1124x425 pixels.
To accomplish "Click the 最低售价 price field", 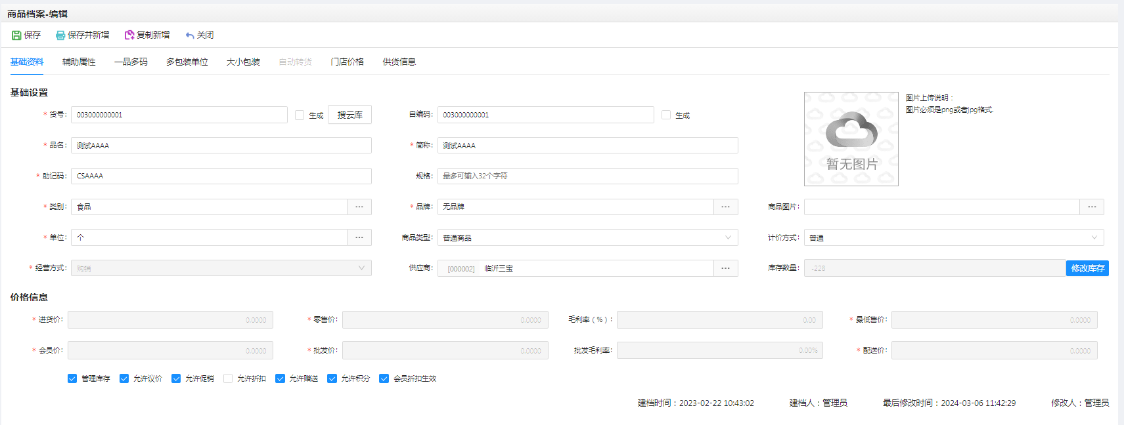I will point(994,320).
